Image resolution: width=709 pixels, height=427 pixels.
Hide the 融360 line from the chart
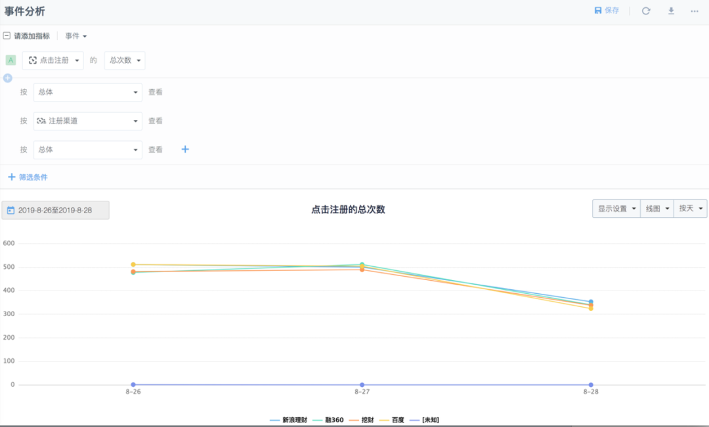(333, 419)
